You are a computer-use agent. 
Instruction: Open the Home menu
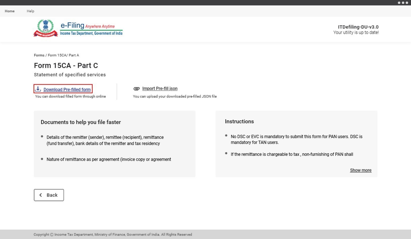(x=9, y=11)
